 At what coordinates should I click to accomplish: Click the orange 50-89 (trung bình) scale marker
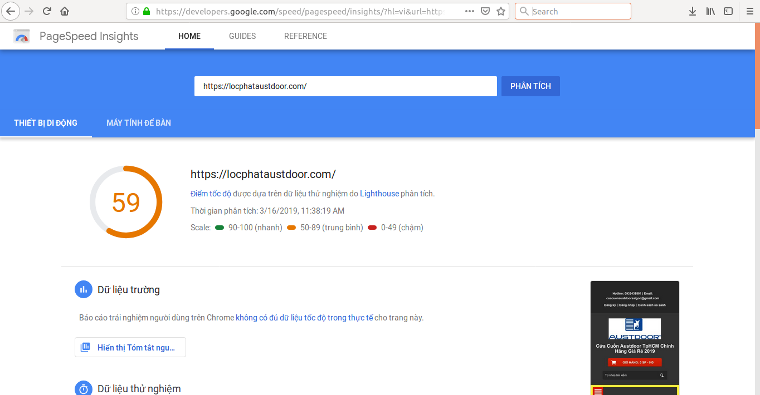click(x=291, y=228)
